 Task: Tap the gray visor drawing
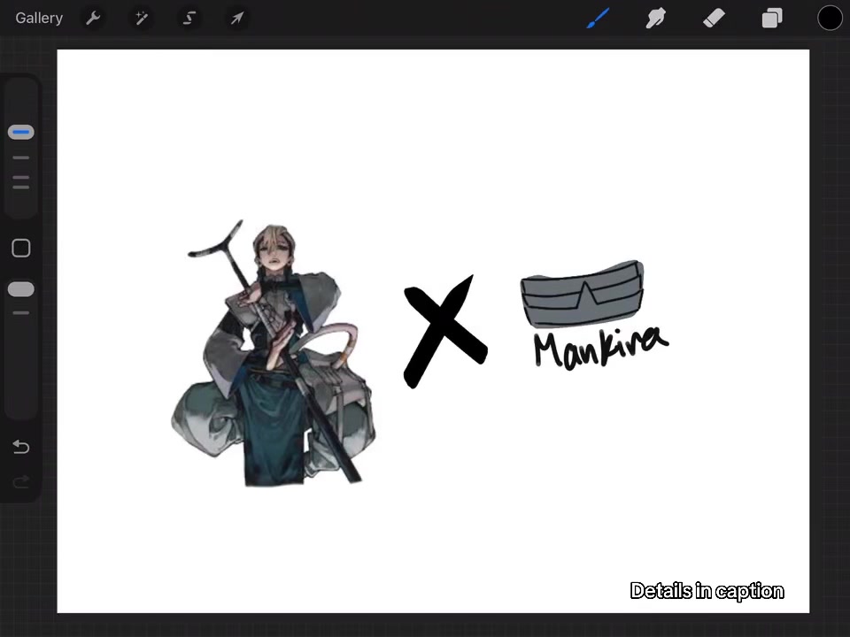(583, 294)
